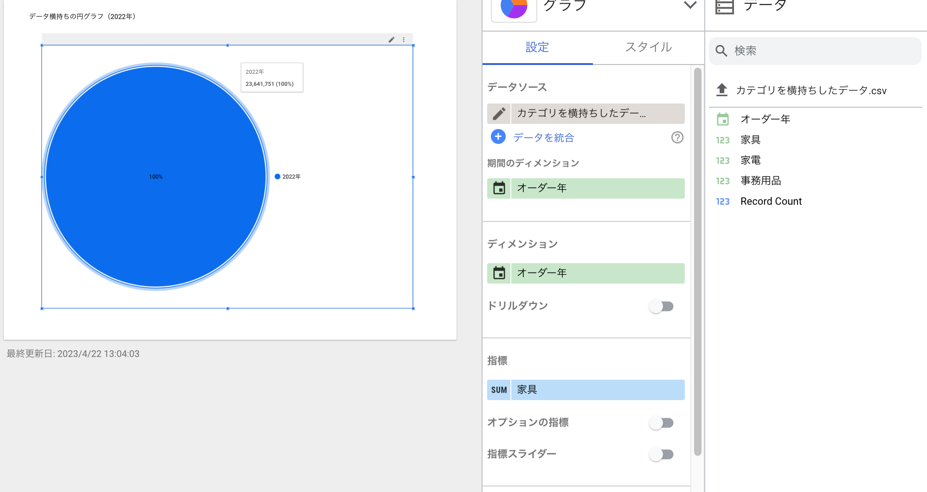Click the 123 icon next to Record Count
Image resolution: width=927 pixels, height=492 pixels.
point(723,201)
